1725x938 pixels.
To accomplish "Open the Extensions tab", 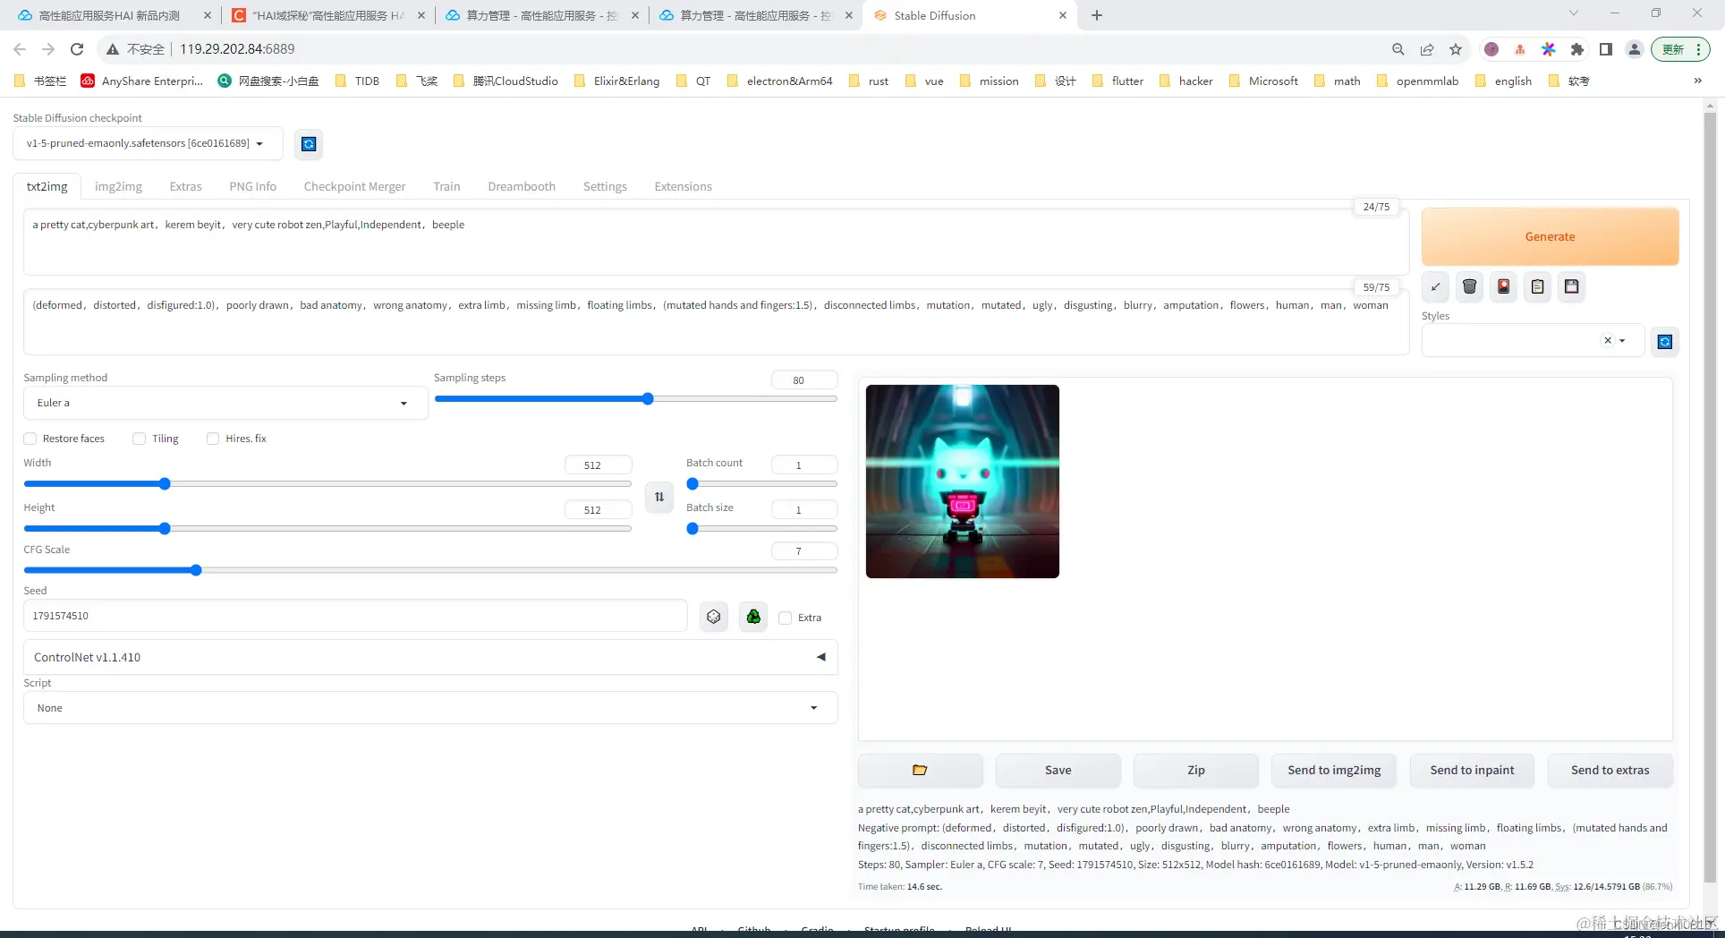I will click(x=683, y=186).
